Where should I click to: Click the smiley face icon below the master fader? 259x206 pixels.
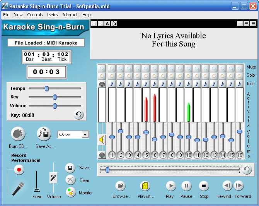(102, 155)
